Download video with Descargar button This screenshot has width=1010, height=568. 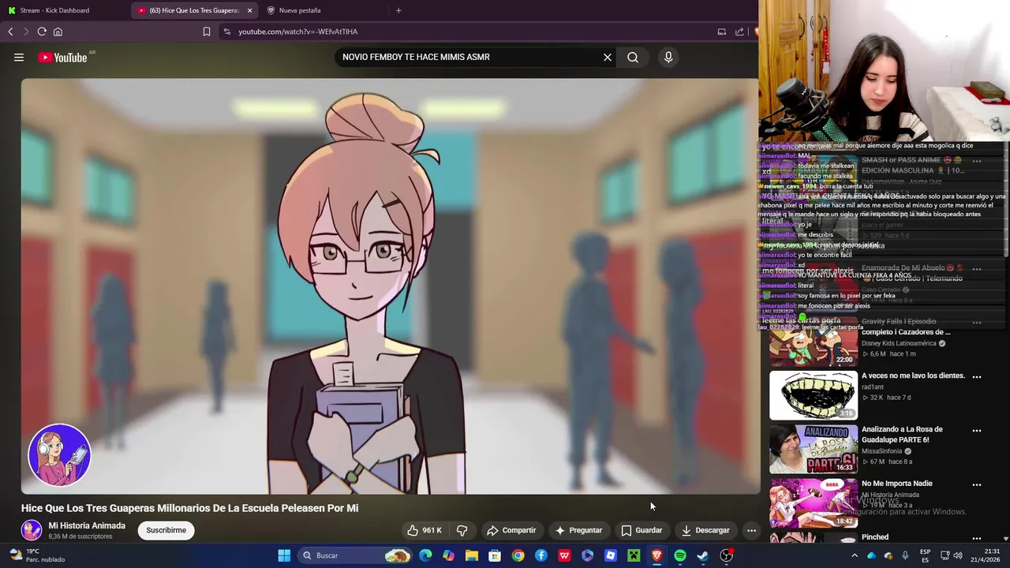click(x=705, y=530)
